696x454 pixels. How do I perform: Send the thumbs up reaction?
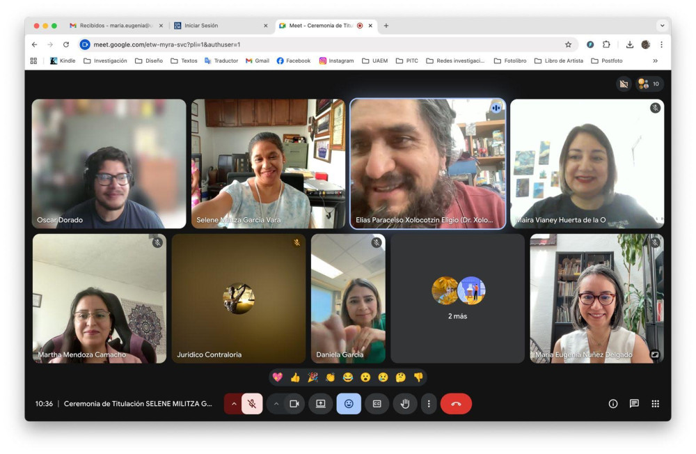point(295,377)
